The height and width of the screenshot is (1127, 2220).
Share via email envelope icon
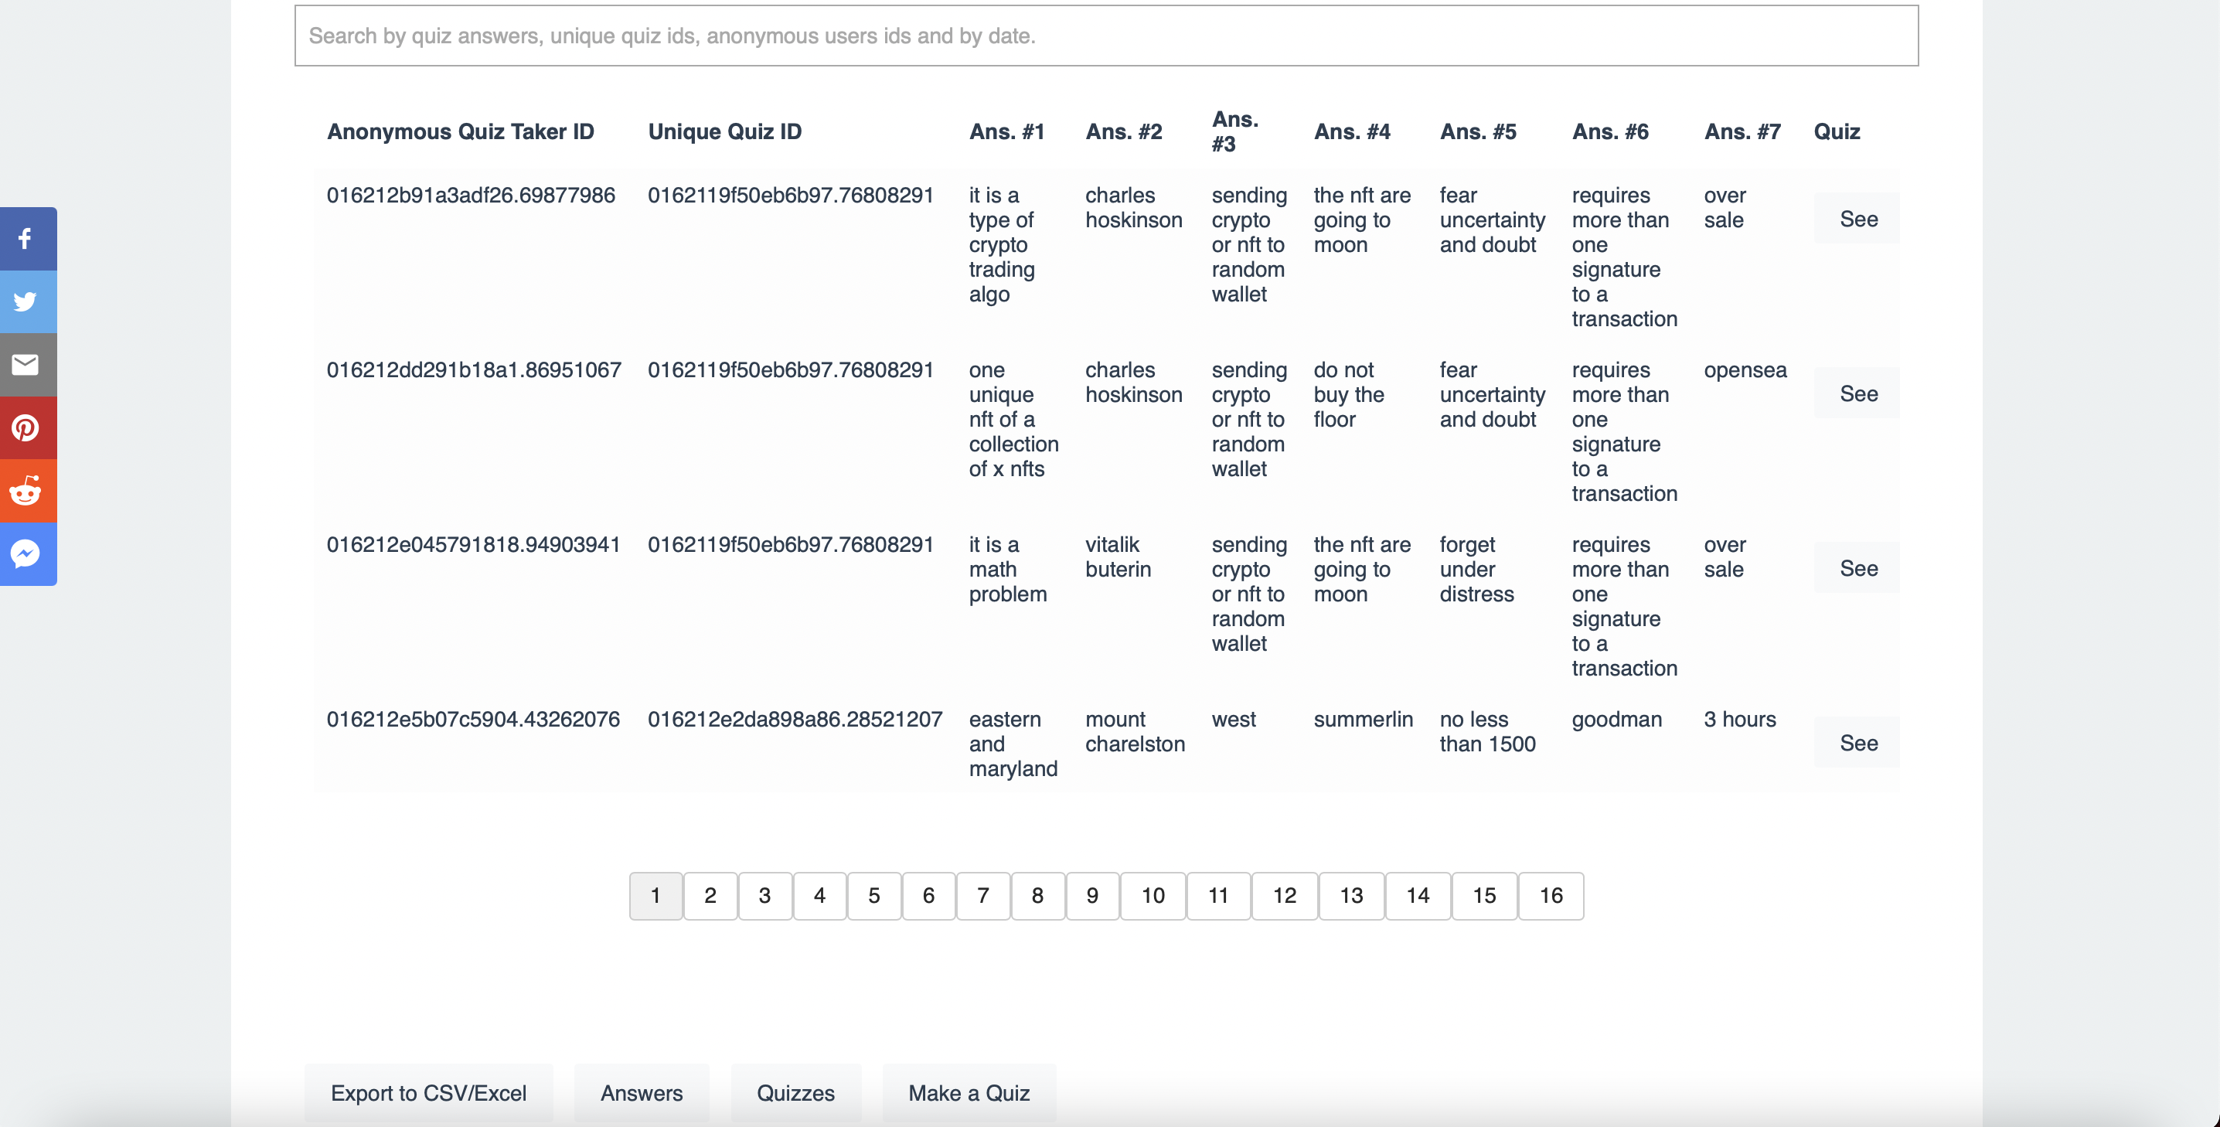(26, 365)
